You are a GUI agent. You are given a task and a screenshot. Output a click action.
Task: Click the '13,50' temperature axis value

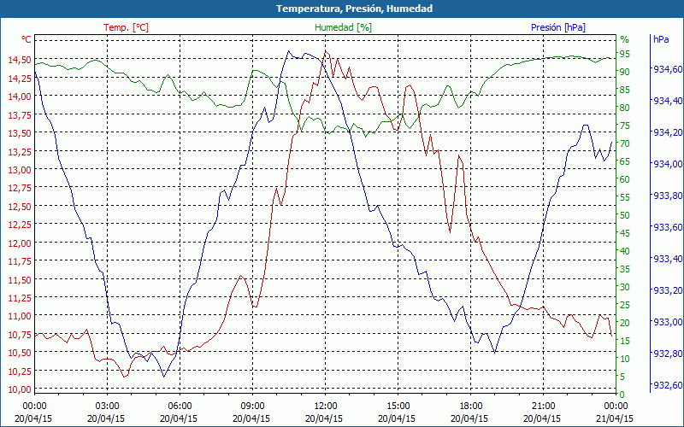pyautogui.click(x=19, y=133)
